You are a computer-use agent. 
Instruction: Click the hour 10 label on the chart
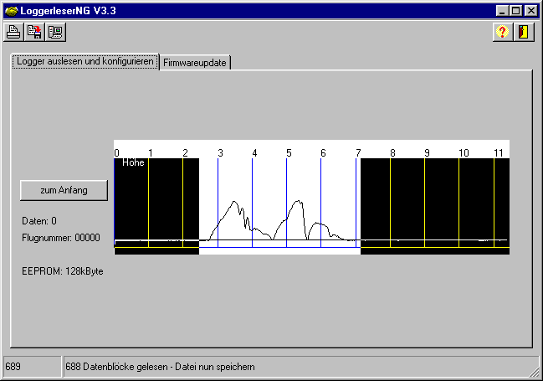tap(464, 153)
